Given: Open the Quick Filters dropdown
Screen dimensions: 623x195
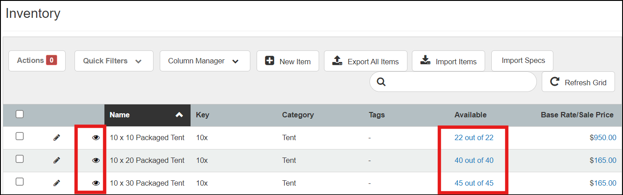Looking at the screenshot, I should (x=113, y=61).
